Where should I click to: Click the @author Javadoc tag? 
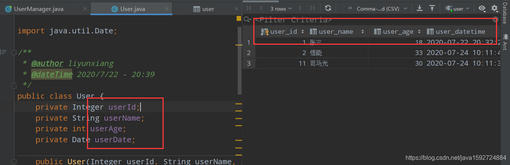(x=47, y=63)
